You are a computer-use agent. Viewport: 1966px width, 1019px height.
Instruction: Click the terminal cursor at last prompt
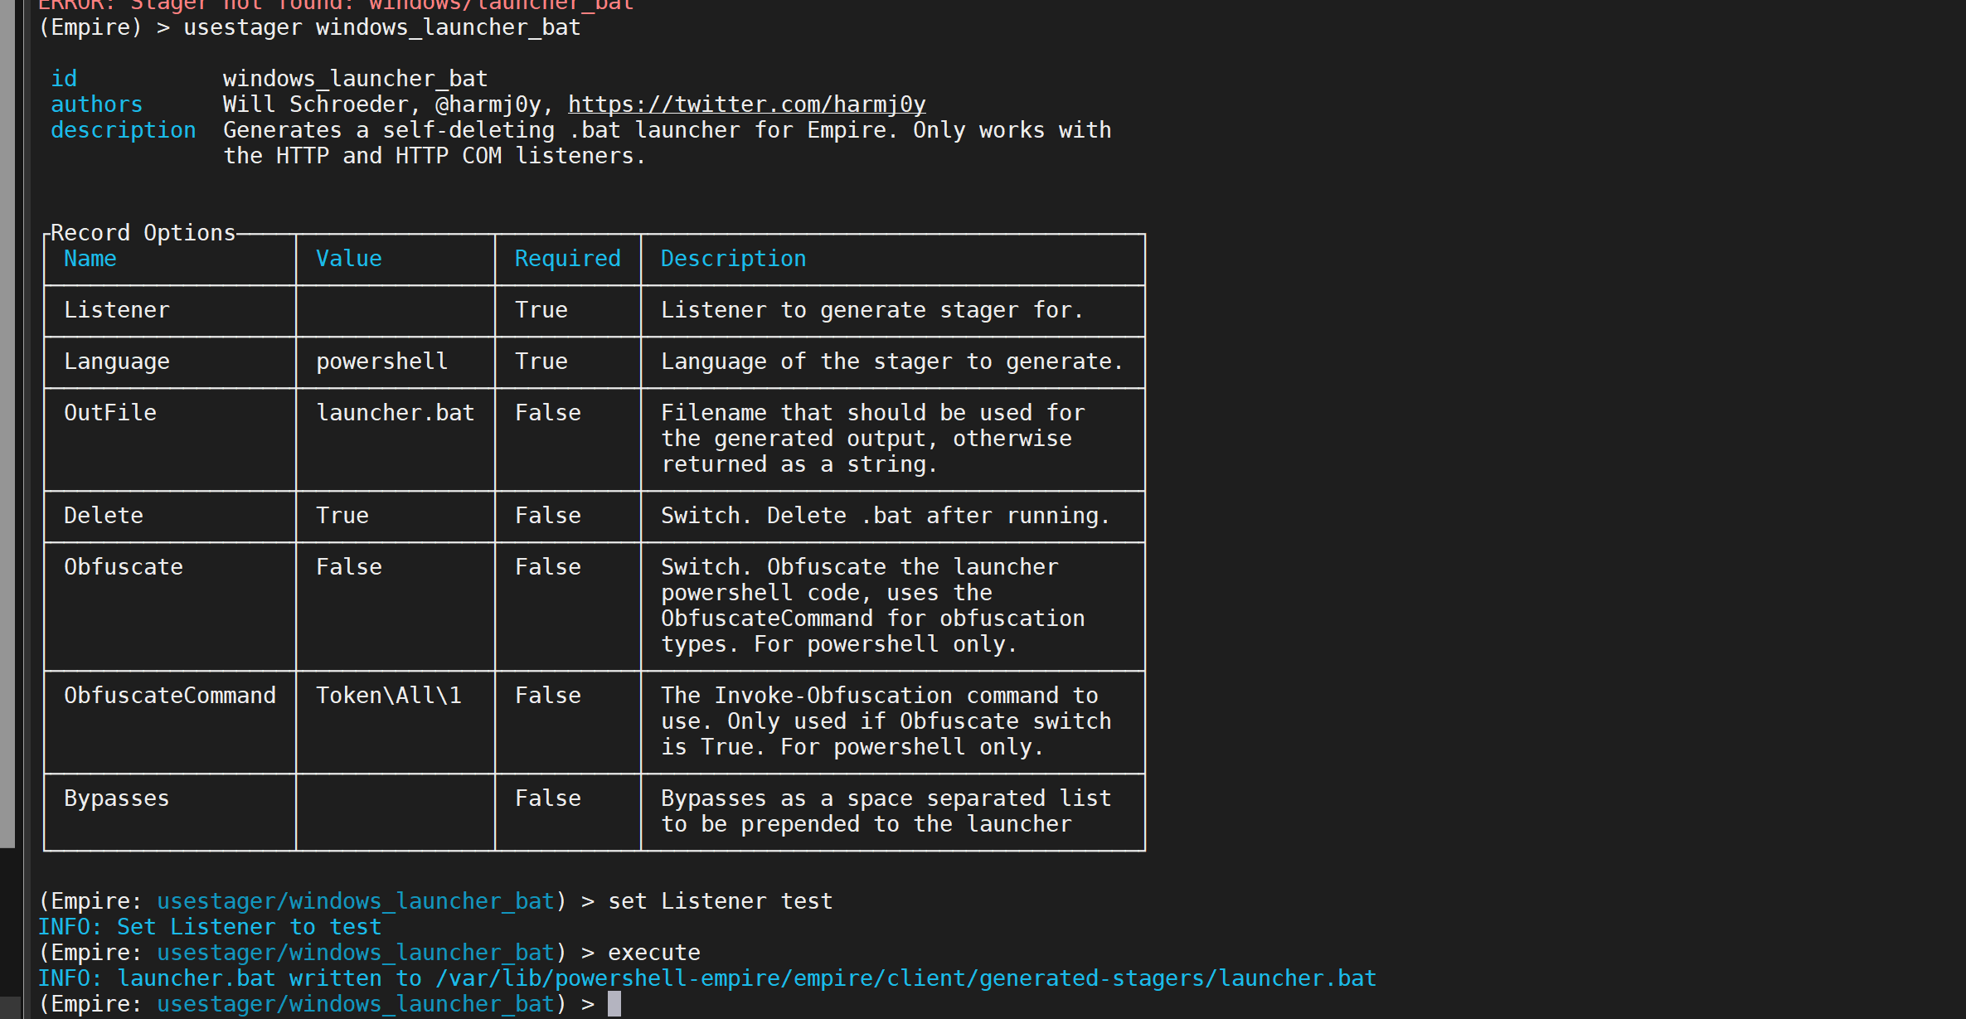(x=614, y=1004)
